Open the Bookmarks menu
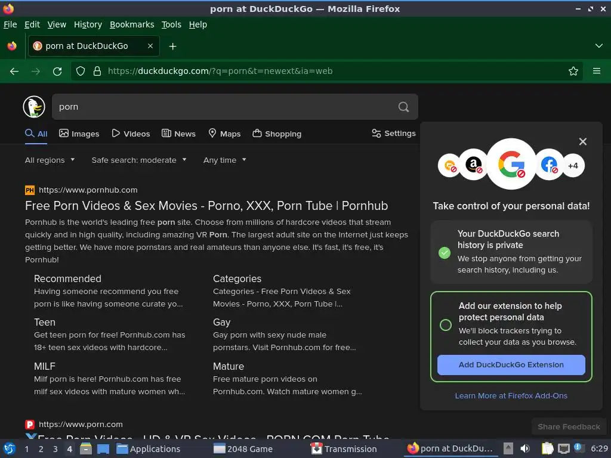 coord(132,24)
